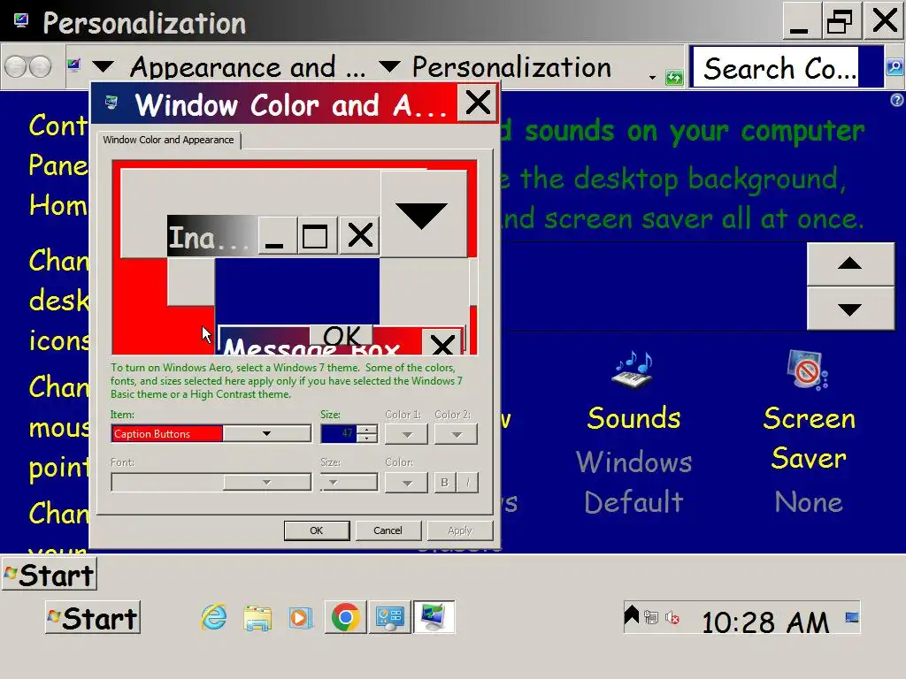
Task: Open the network tray icon
Action: point(651,618)
